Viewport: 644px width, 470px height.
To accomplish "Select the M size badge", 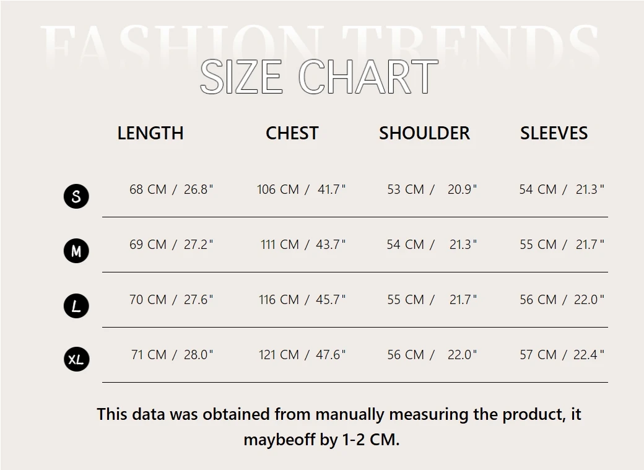I will (76, 251).
